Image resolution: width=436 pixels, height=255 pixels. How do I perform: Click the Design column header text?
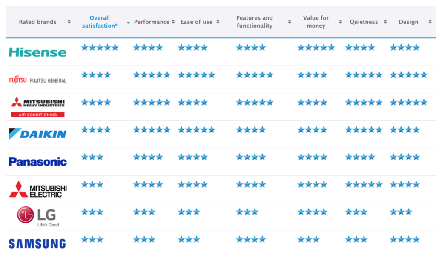[x=408, y=22]
